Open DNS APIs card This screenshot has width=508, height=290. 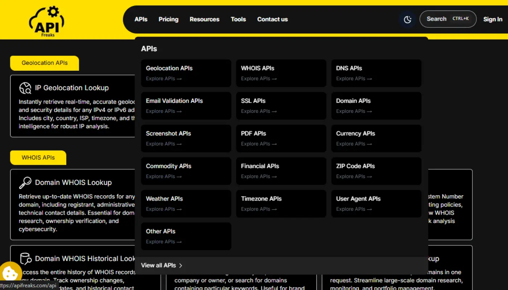[x=376, y=73]
